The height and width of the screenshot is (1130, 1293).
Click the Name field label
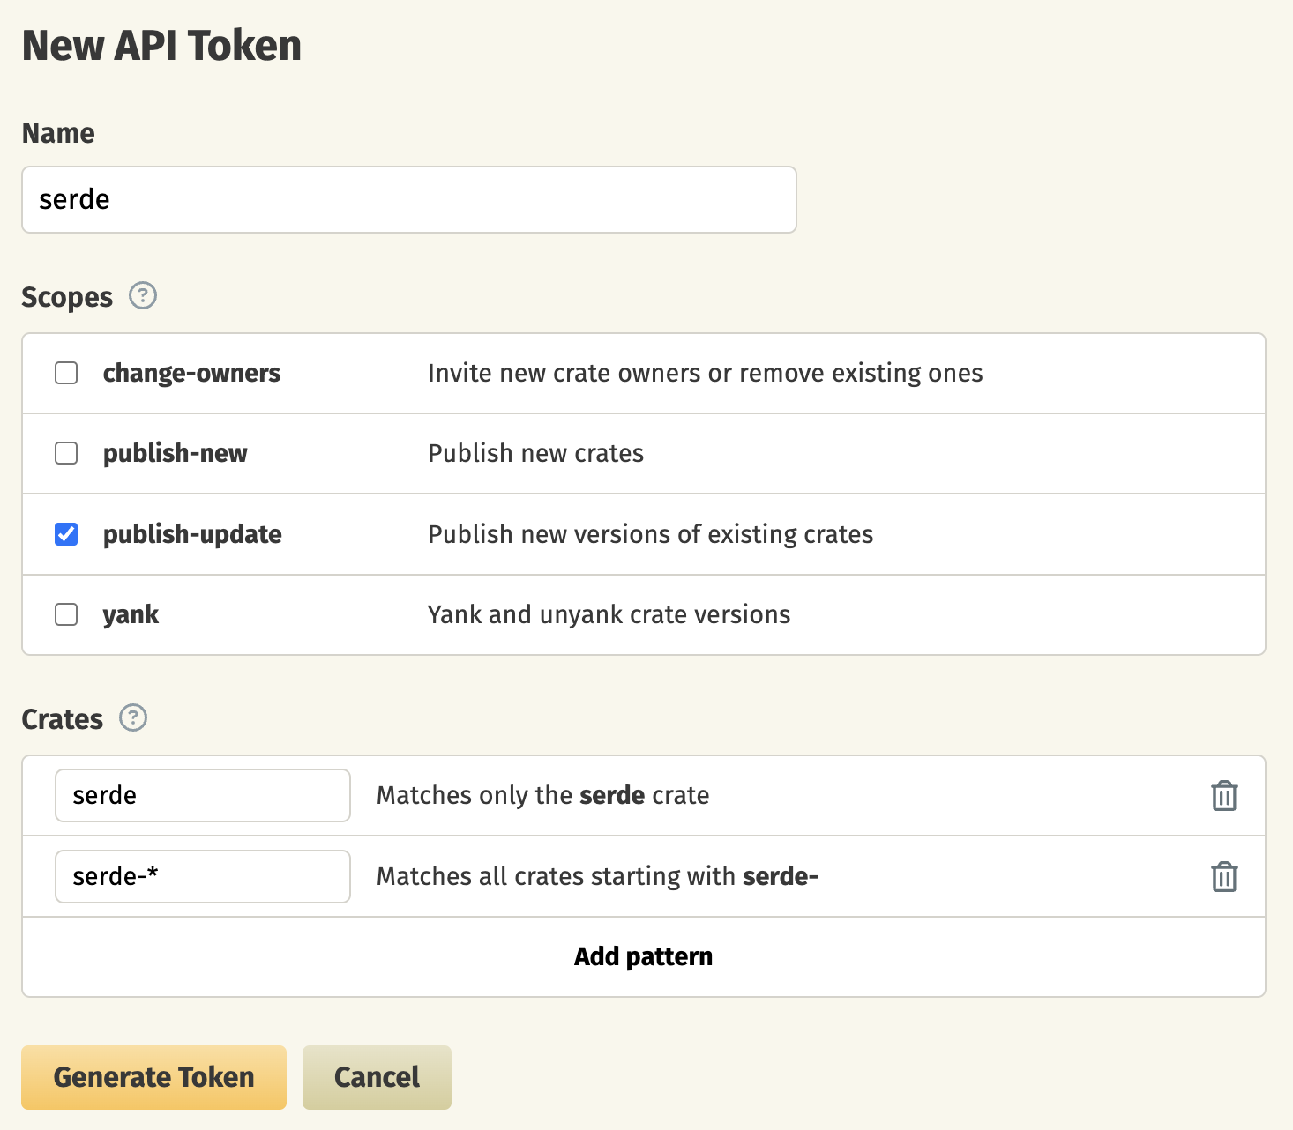pos(58,133)
